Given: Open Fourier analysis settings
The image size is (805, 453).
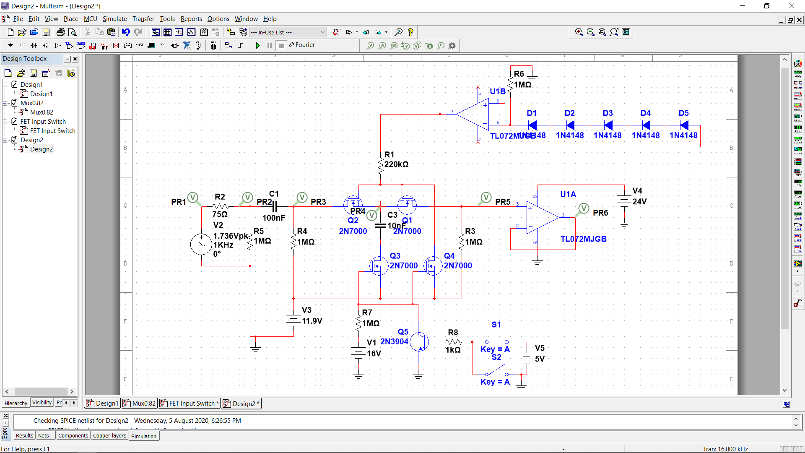Looking at the screenshot, I should point(302,45).
